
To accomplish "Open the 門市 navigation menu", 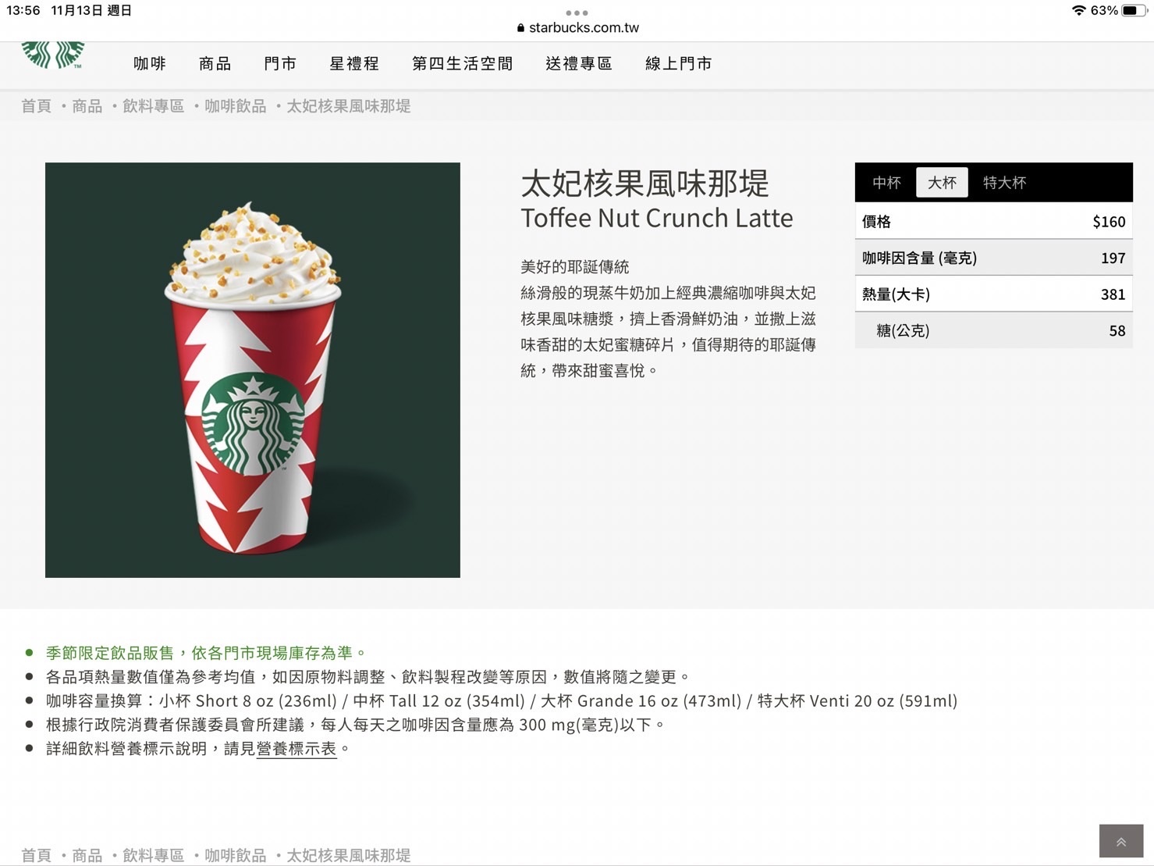I will click(x=280, y=63).
